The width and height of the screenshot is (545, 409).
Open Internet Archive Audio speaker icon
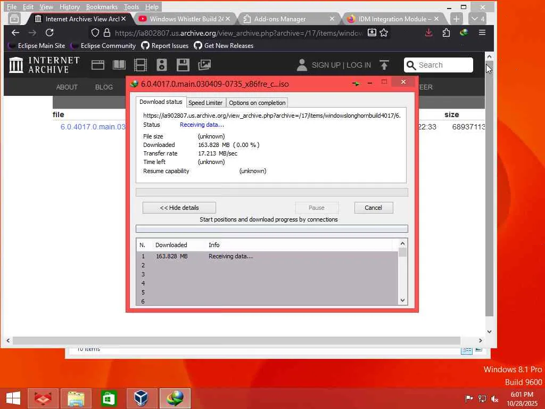coord(162,65)
